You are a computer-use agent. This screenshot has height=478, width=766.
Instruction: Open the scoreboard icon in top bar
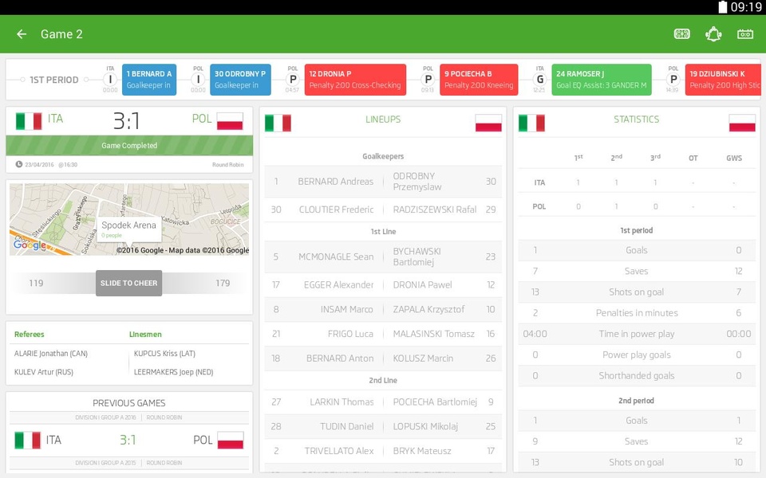click(745, 33)
